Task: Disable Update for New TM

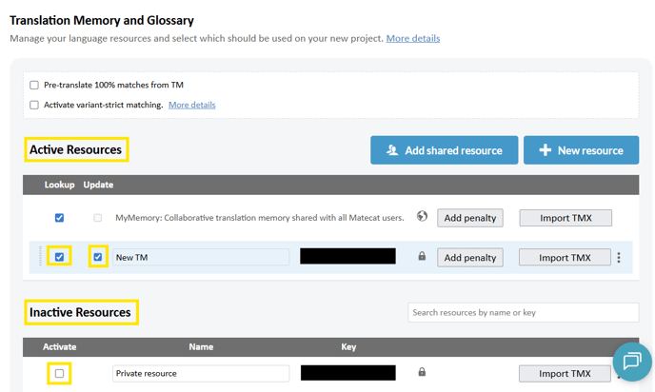Action: coord(97,257)
